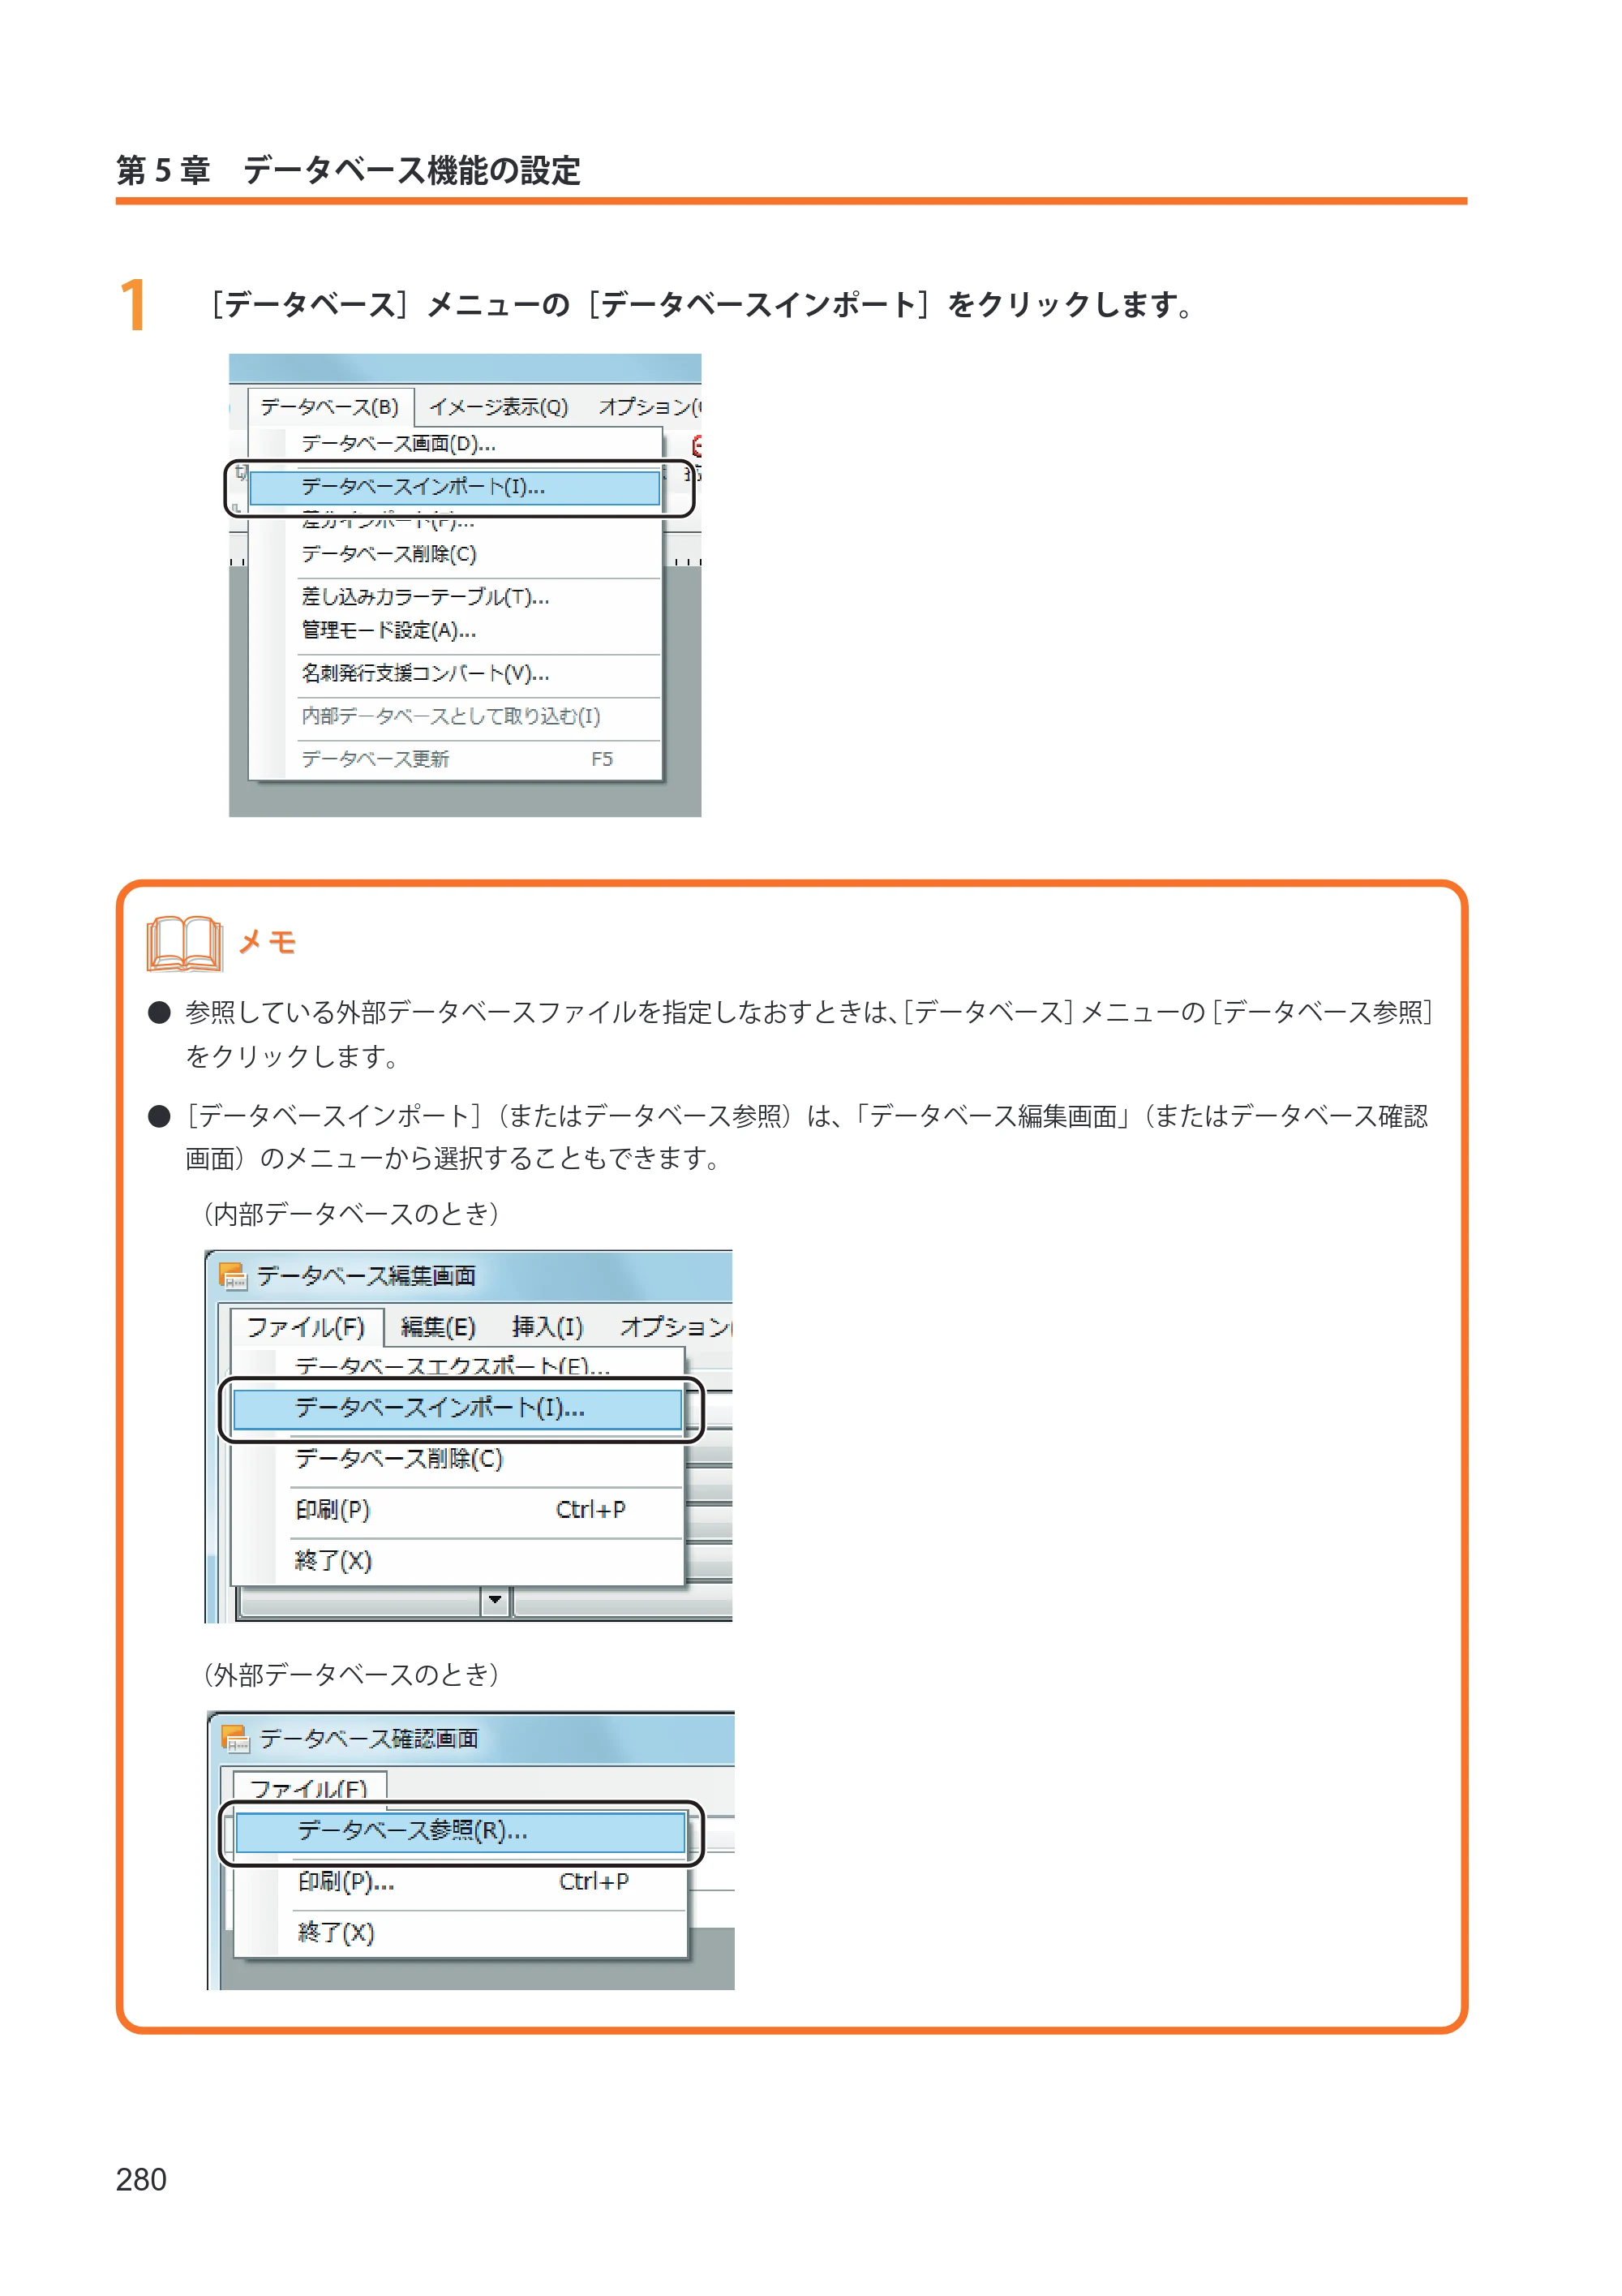Select データベース削除(C) in 編集画面 ファイル(F) menu

click(457, 1460)
